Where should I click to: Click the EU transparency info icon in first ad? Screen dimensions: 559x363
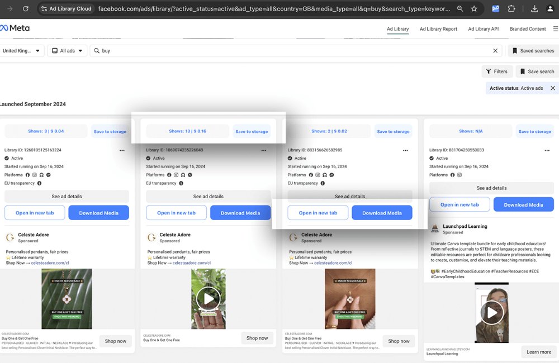pyautogui.click(x=39, y=183)
